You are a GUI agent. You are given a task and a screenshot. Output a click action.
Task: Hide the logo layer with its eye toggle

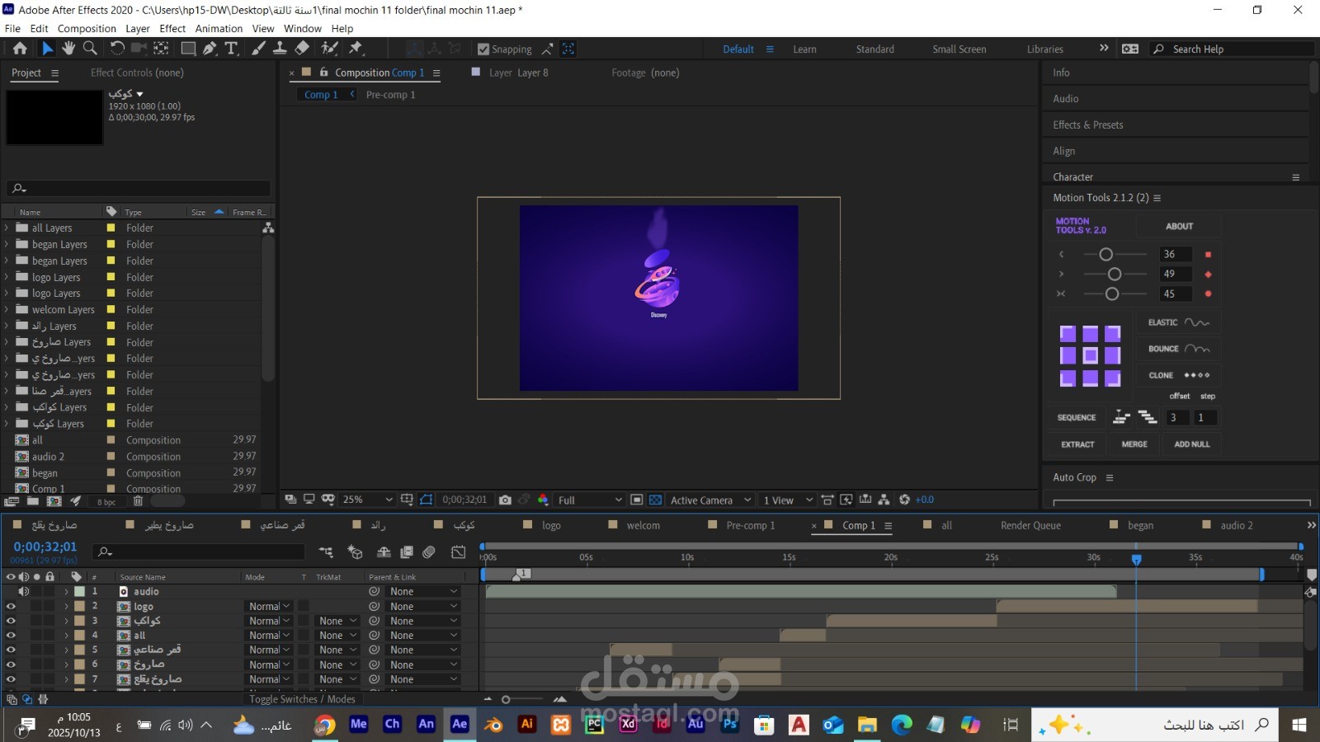coord(11,606)
